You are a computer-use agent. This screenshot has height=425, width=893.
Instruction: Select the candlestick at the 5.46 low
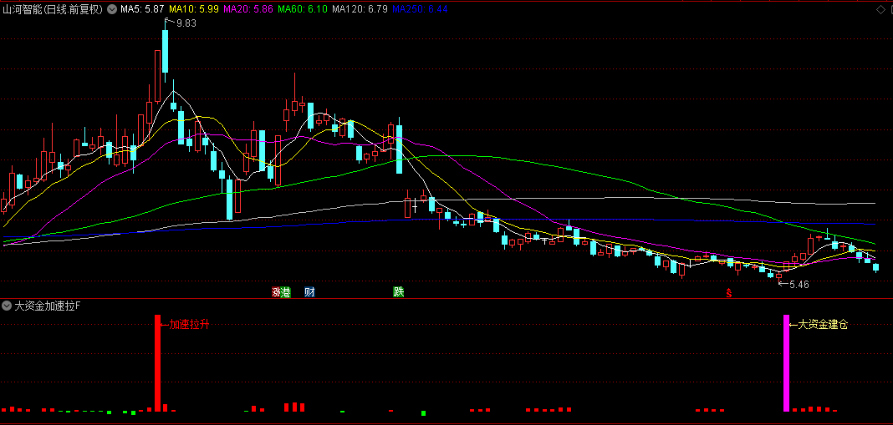778,276
